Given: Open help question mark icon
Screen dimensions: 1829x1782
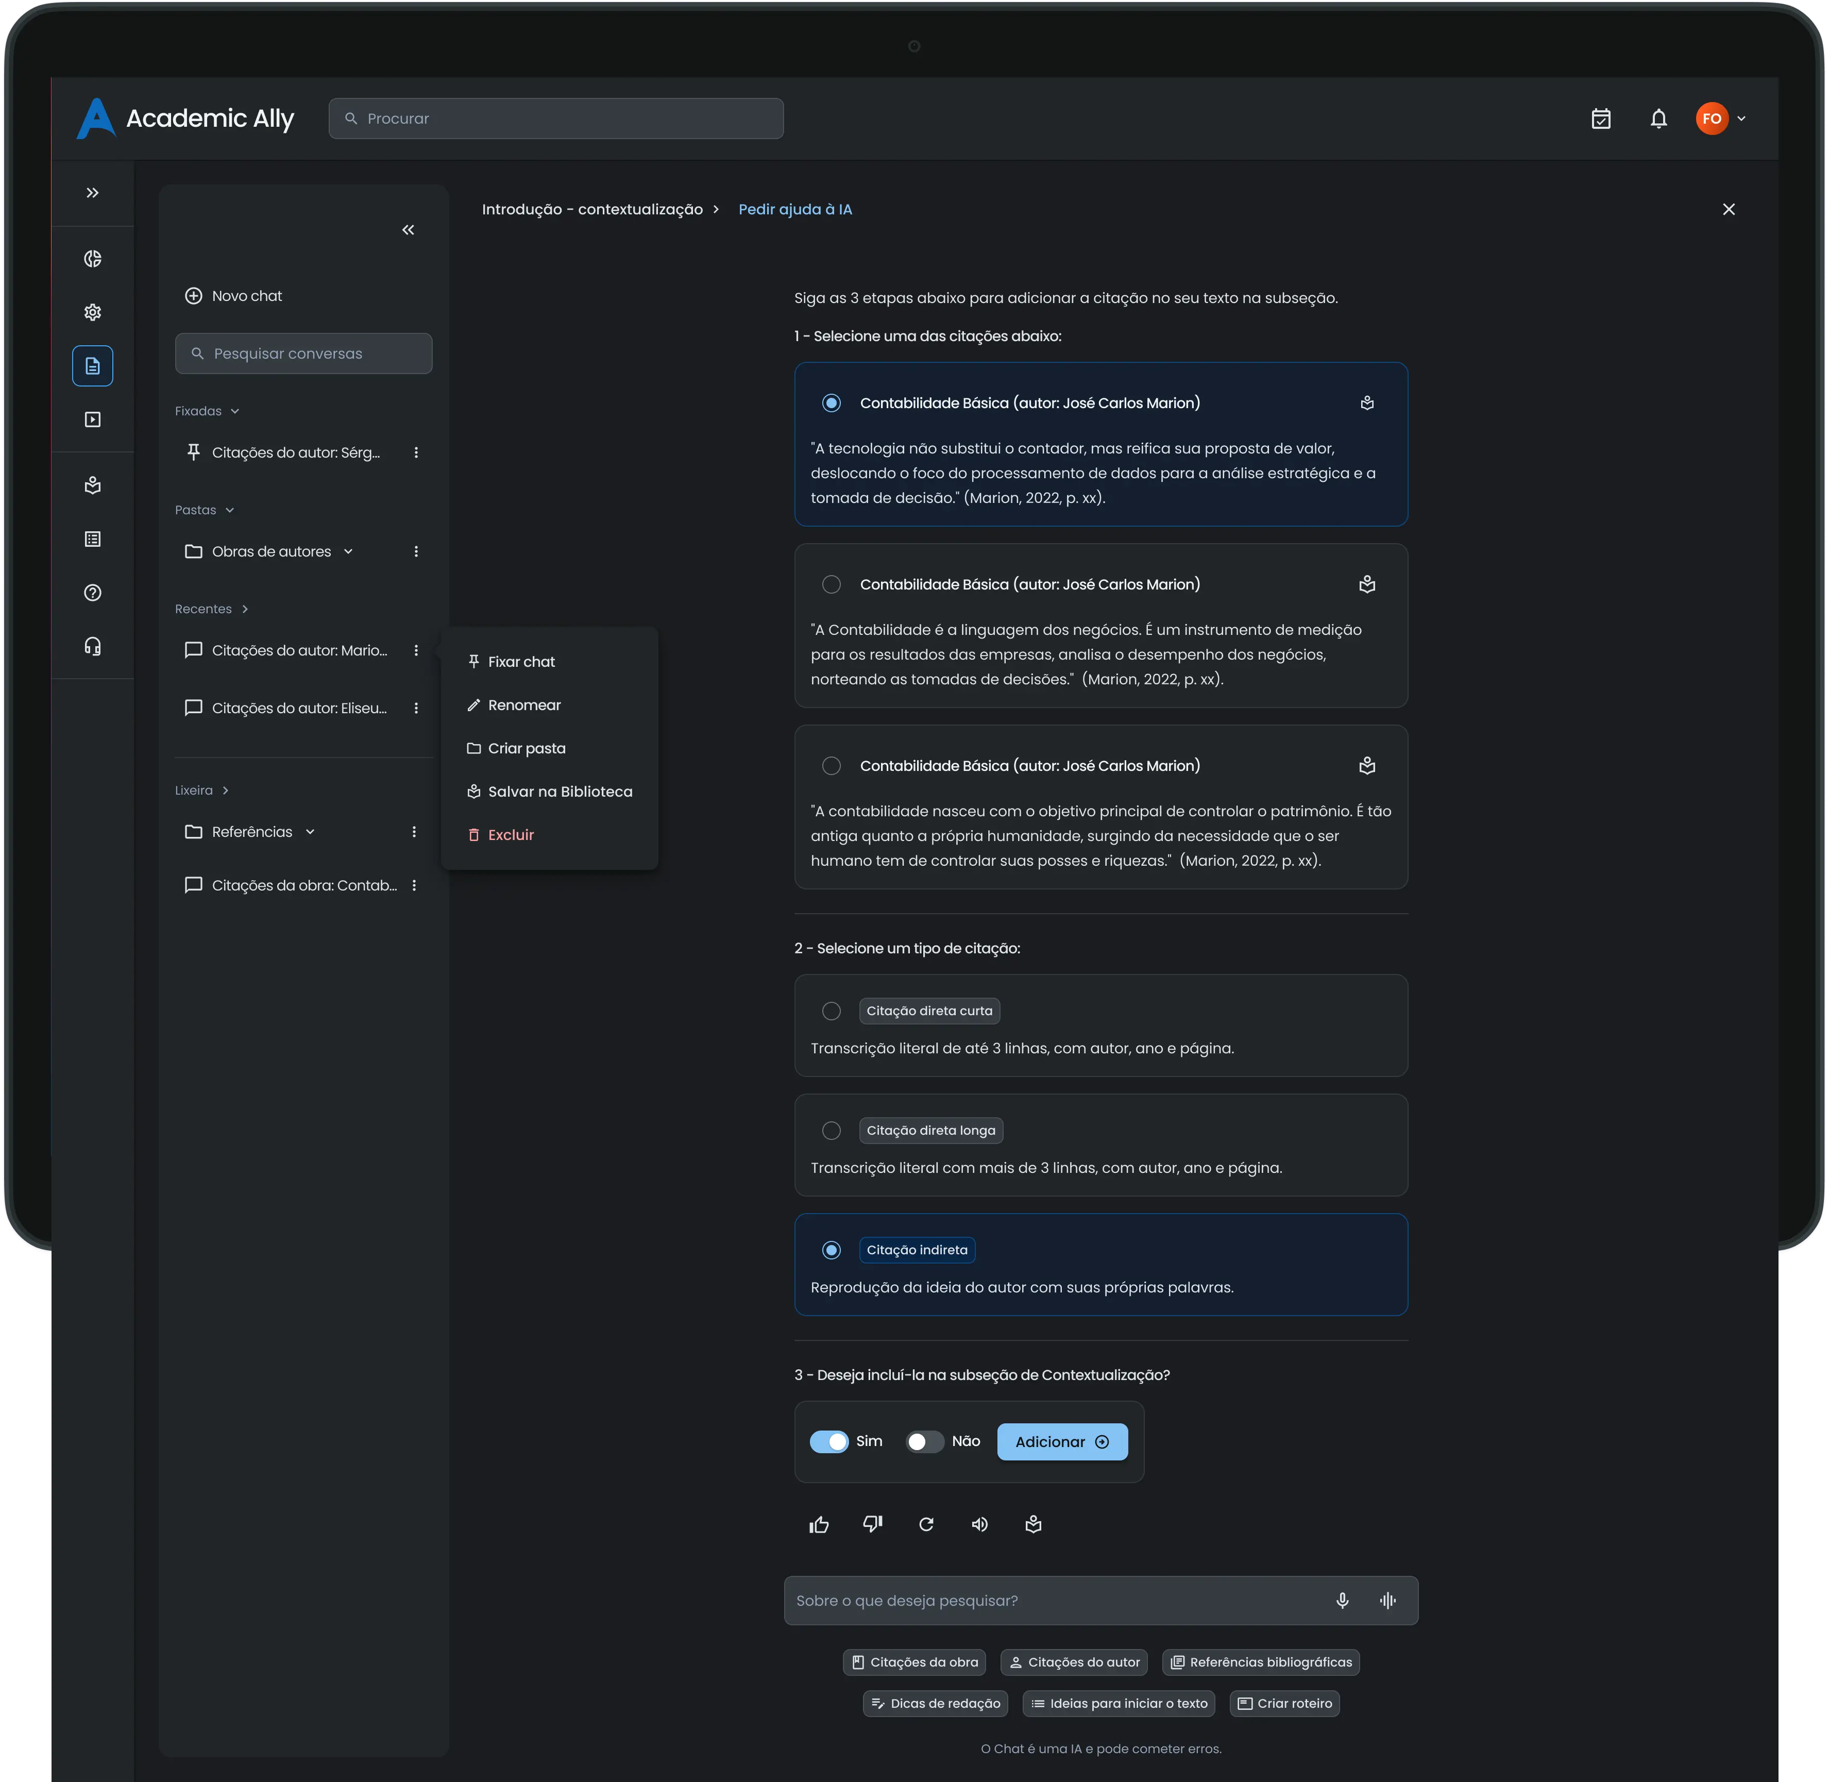Looking at the screenshot, I should (x=93, y=593).
